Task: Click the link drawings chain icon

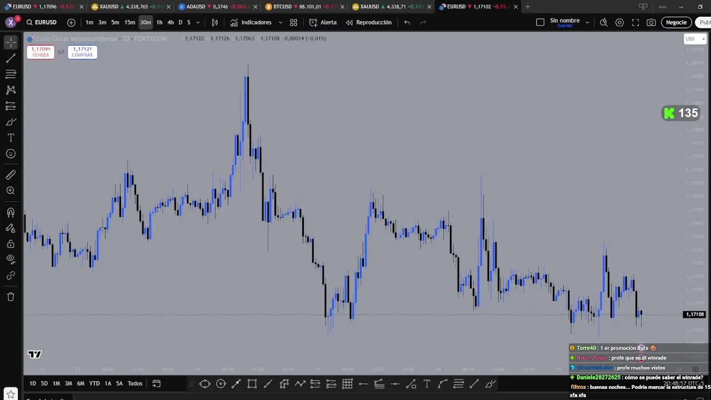Action: click(x=11, y=276)
